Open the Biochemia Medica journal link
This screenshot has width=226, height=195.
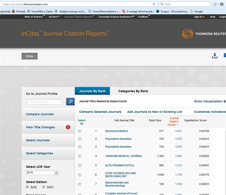[117, 131]
